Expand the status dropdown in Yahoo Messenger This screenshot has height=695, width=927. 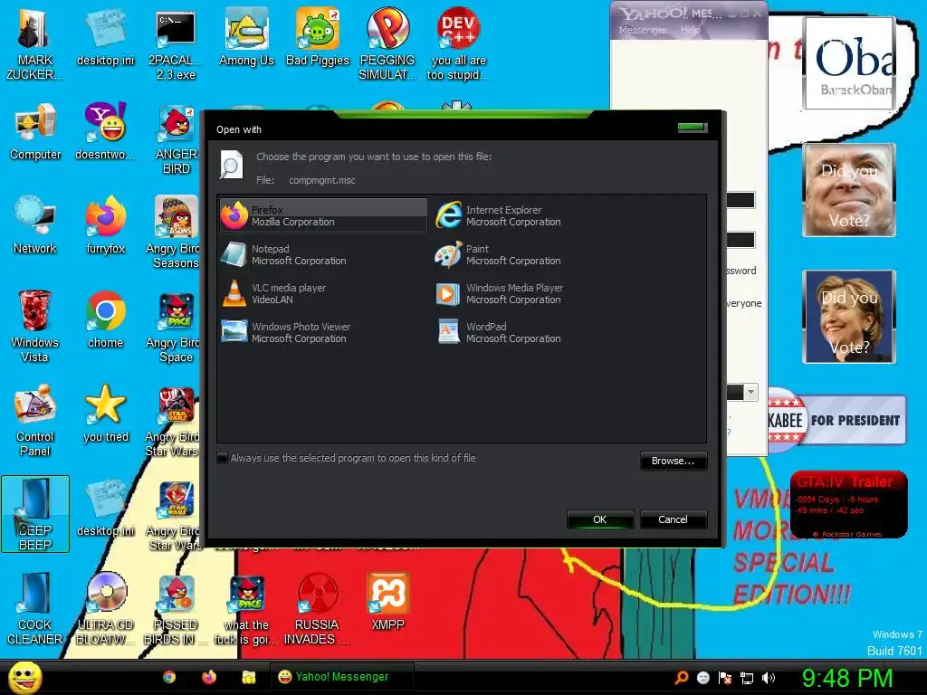coord(750,392)
